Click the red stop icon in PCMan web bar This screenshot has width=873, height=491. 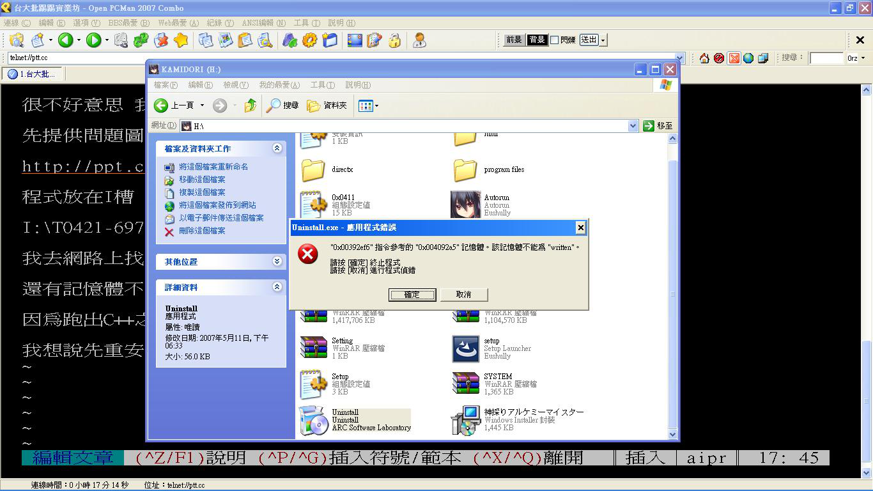click(719, 58)
